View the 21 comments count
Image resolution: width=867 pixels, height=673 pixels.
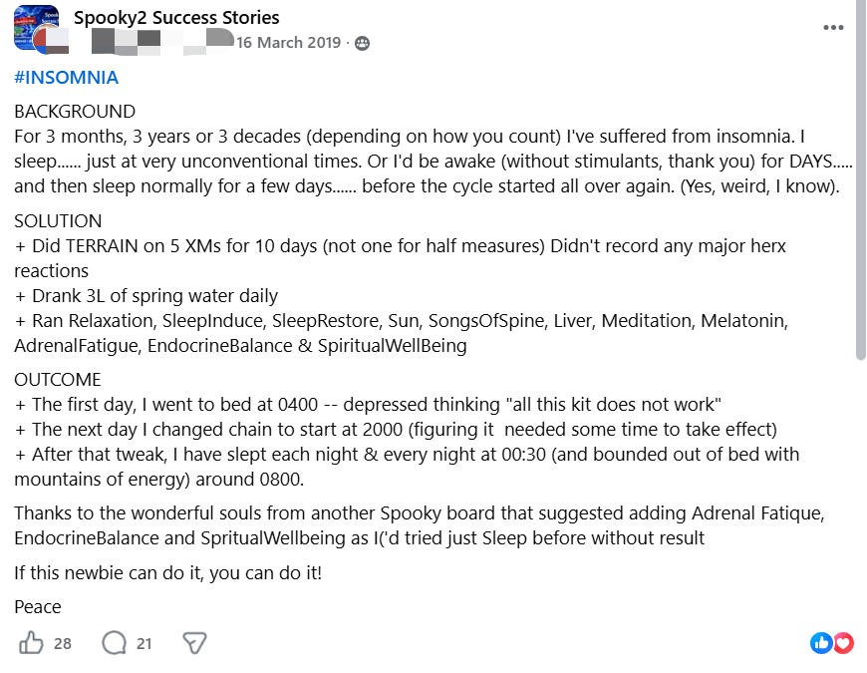pos(144,644)
